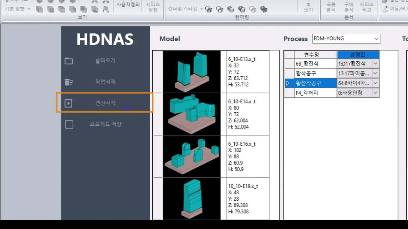Click fifth view cube icon next to 기본 방향
The image size is (408, 229).
84,9
